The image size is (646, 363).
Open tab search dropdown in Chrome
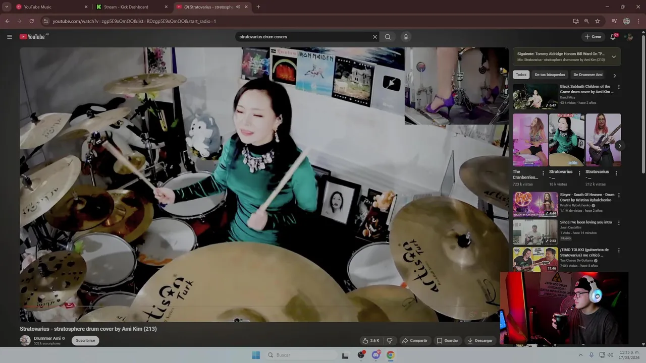[x=7, y=7]
